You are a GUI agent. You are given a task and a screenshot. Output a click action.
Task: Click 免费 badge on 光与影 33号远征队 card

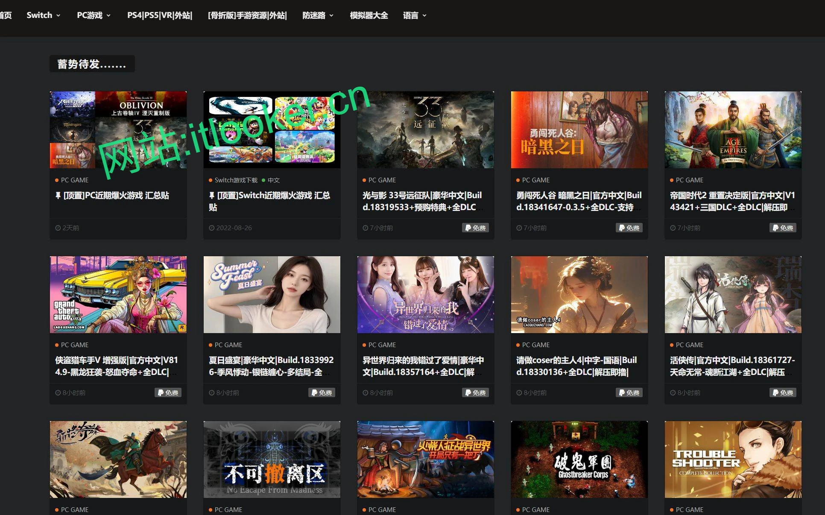(x=475, y=228)
